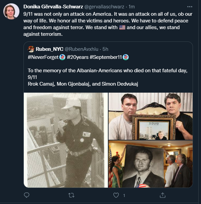Click the #NeverForget hashtag
This screenshot has height=204, width=201.
[x=43, y=57]
